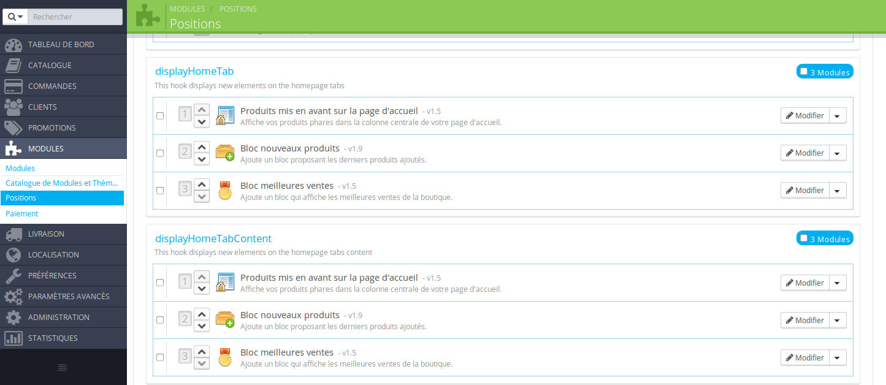Open the search type dropdown

click(15, 17)
